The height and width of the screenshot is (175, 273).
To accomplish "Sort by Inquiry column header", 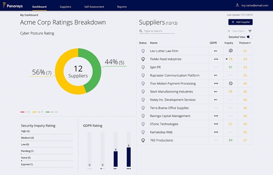I will 229,43.
